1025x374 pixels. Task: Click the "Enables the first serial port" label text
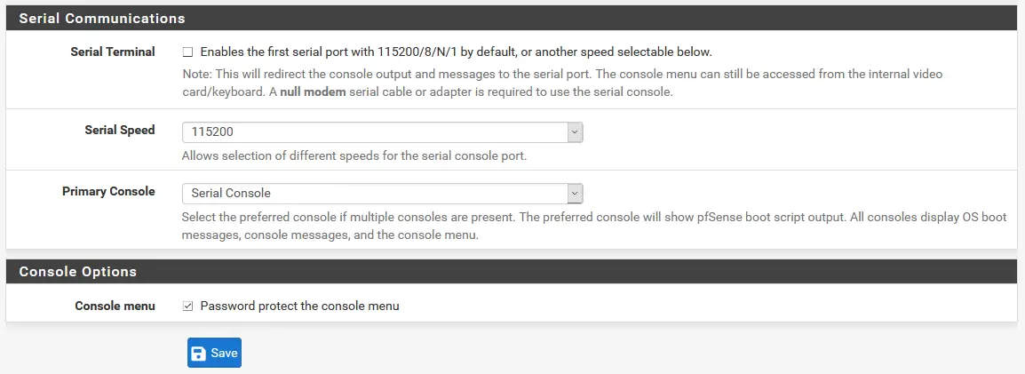(x=456, y=52)
